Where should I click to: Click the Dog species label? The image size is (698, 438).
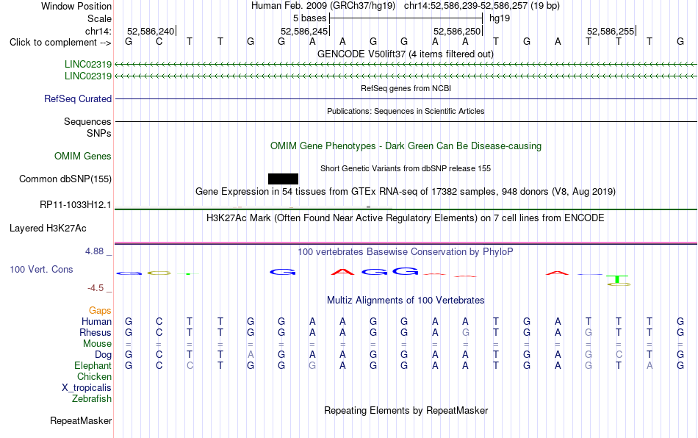click(103, 355)
